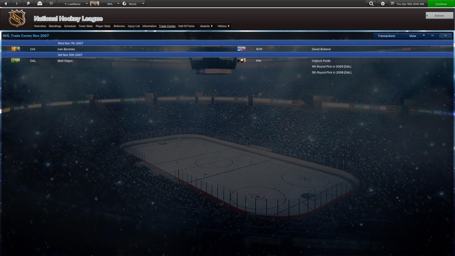The width and height of the screenshot is (455, 256).
Task: Click the search magnifier icon
Action: (x=371, y=4)
